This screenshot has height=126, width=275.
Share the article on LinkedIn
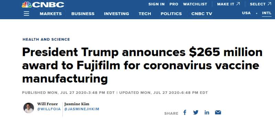(207, 112)
